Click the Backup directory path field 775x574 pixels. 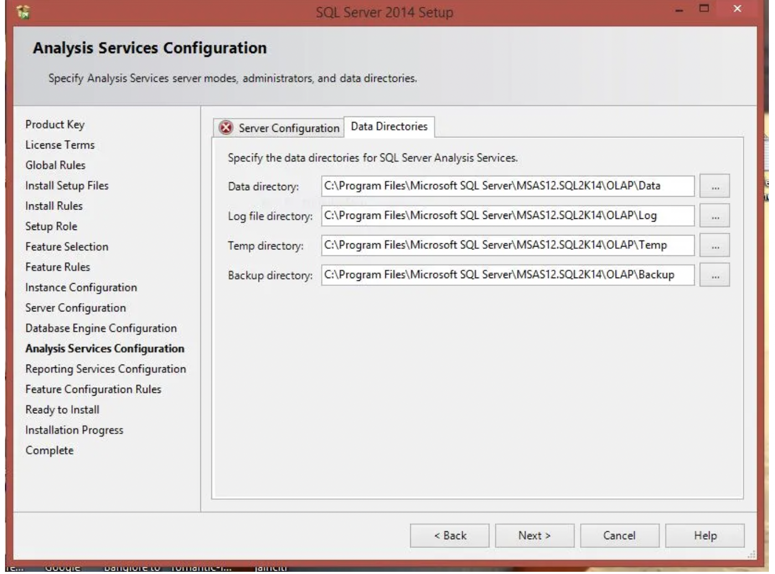pos(508,275)
